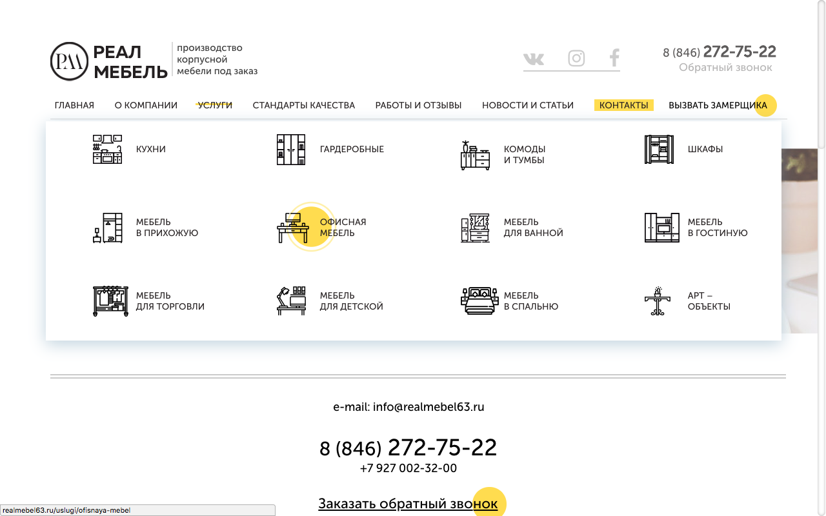This screenshot has height=516, width=826.
Task: Open КУХНИ category text link
Action: click(151, 149)
